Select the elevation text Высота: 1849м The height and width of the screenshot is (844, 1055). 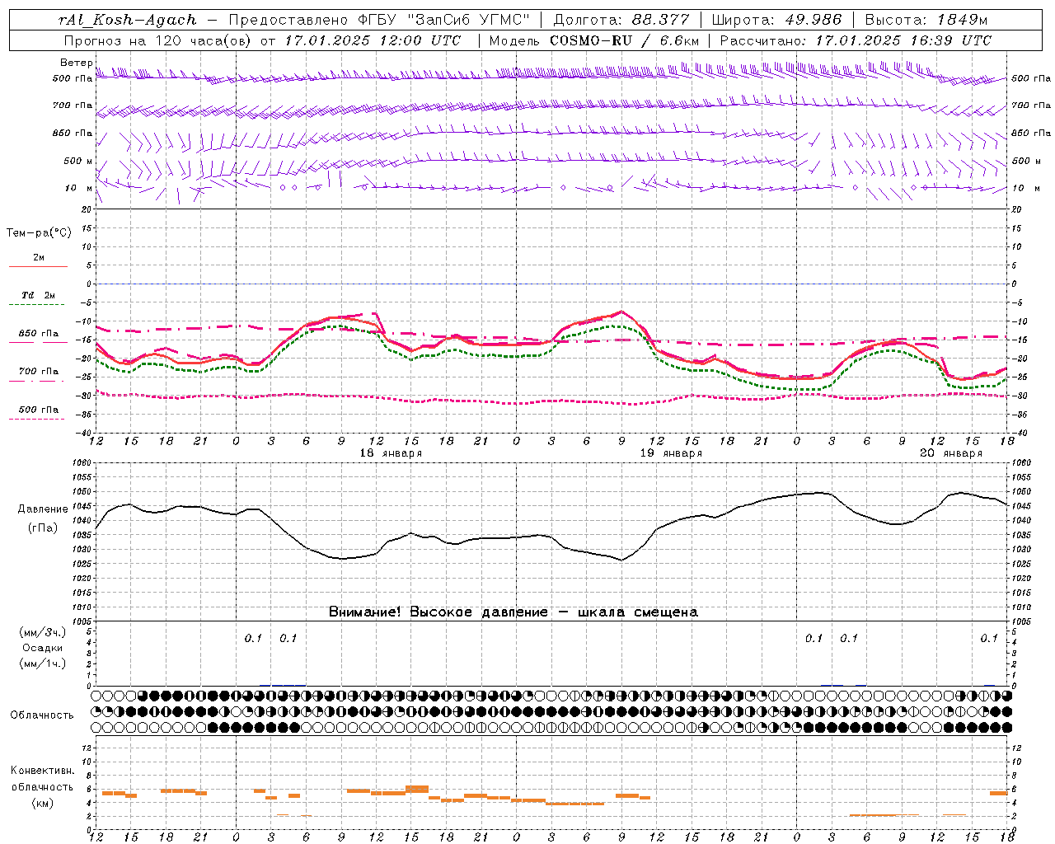(x=926, y=20)
